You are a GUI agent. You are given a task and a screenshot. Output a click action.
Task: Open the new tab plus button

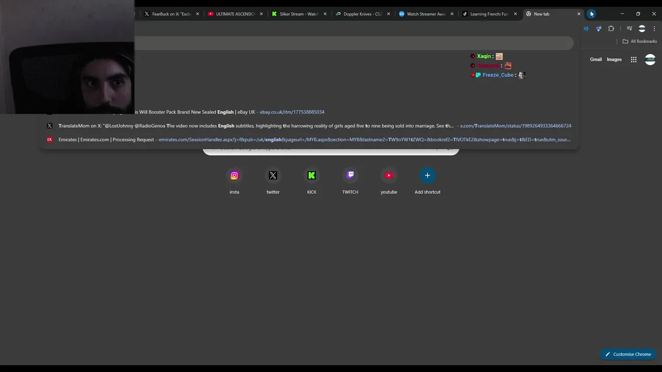coord(591,14)
